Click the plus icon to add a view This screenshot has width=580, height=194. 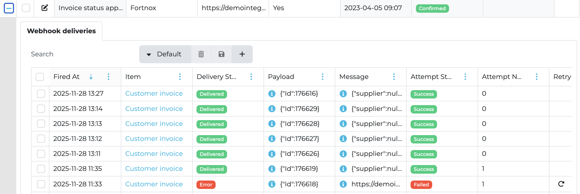click(242, 54)
